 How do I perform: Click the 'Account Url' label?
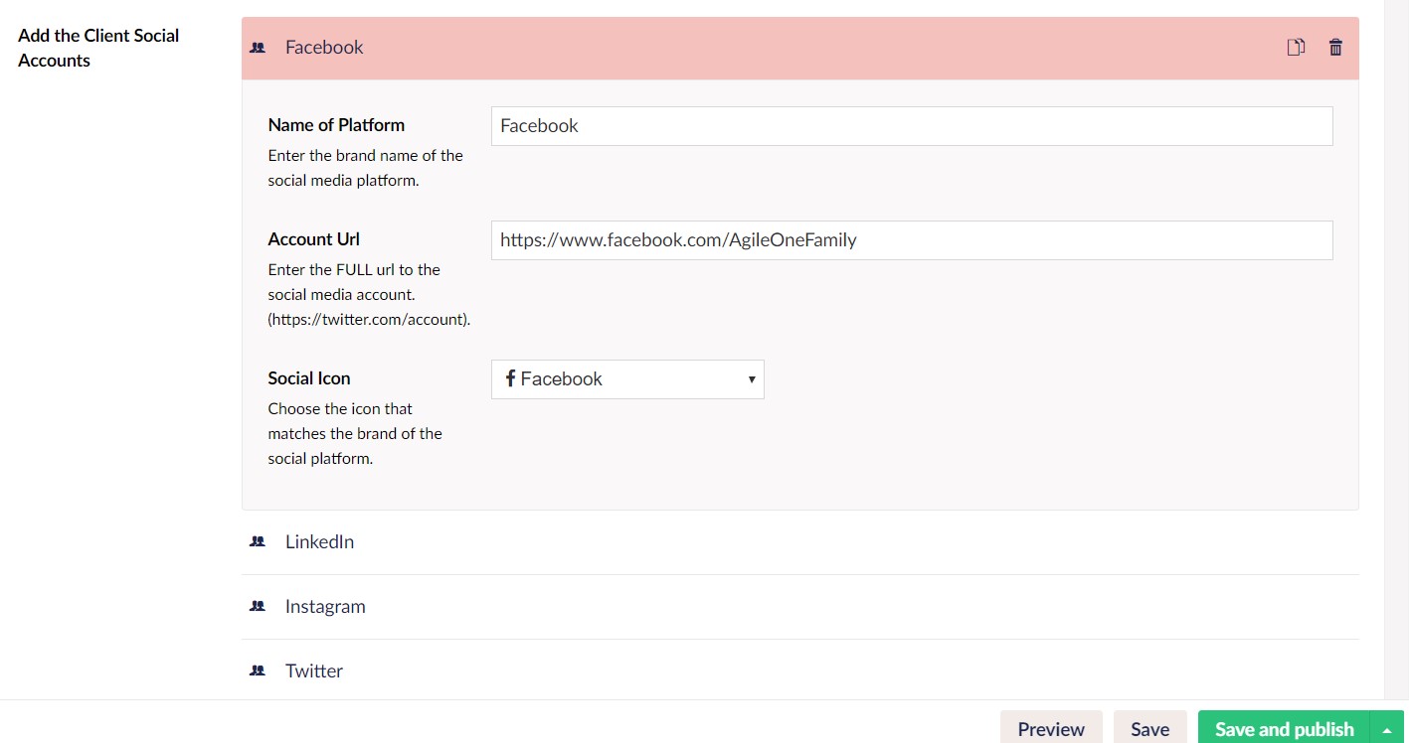[314, 239]
